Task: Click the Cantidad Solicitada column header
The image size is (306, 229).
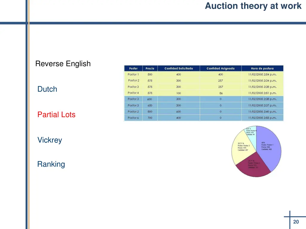Action: pyautogui.click(x=178, y=69)
